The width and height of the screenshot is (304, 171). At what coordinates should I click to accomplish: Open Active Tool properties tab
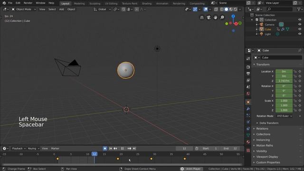(248, 58)
